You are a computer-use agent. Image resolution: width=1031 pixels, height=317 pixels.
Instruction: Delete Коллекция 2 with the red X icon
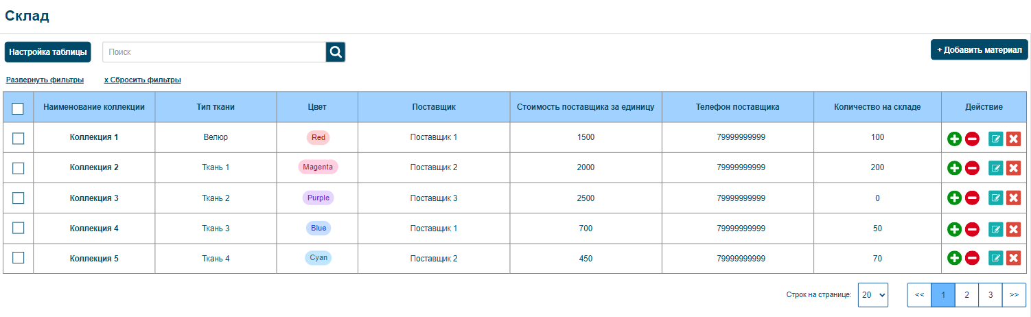pos(1013,168)
